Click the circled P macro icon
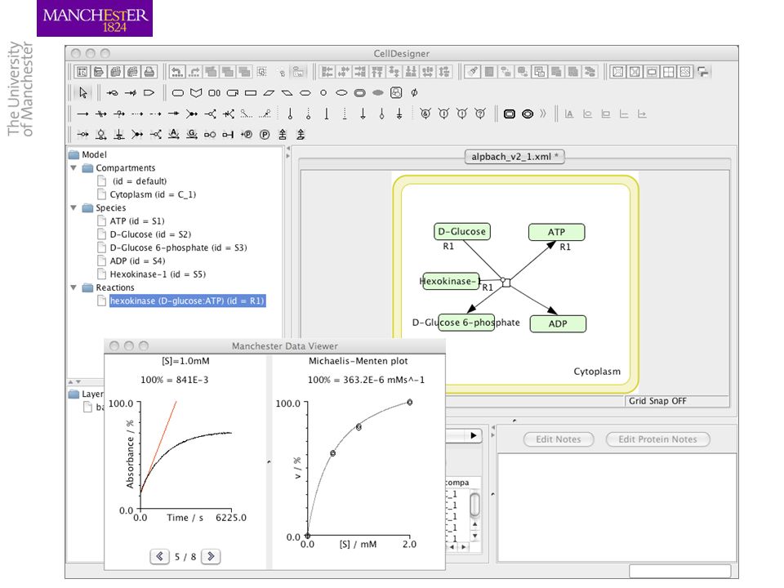This screenshot has width=784, height=588. tap(265, 135)
